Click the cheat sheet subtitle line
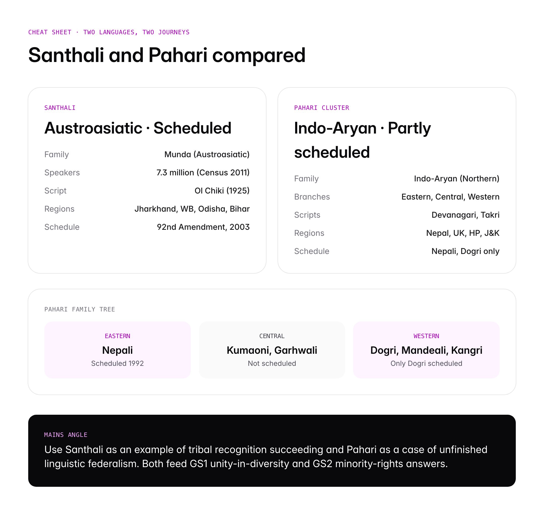Viewport: 544px width, 515px height. pyautogui.click(x=109, y=32)
